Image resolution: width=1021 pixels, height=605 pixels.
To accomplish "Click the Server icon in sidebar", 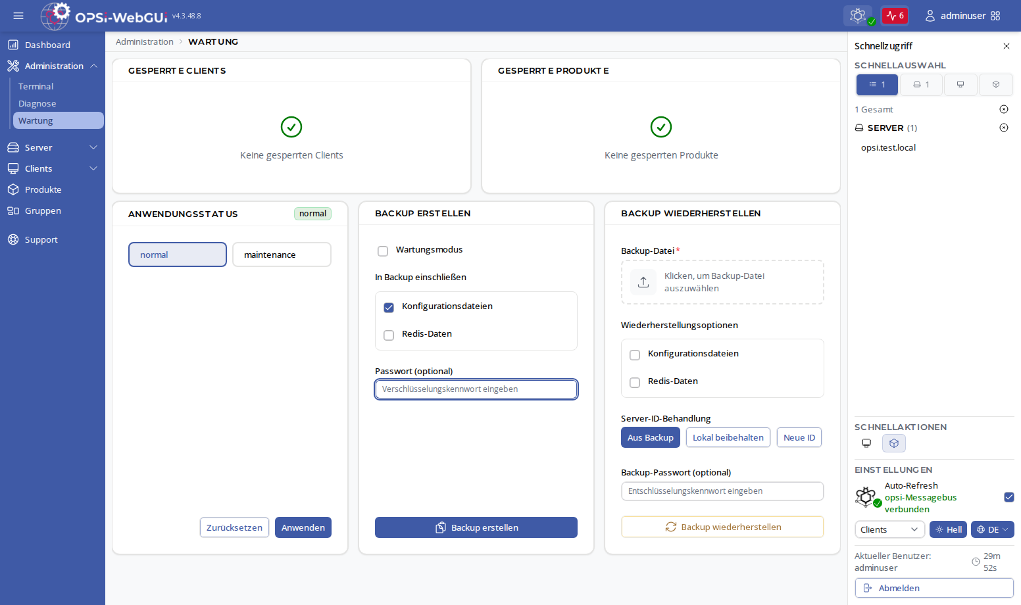I will (13, 147).
